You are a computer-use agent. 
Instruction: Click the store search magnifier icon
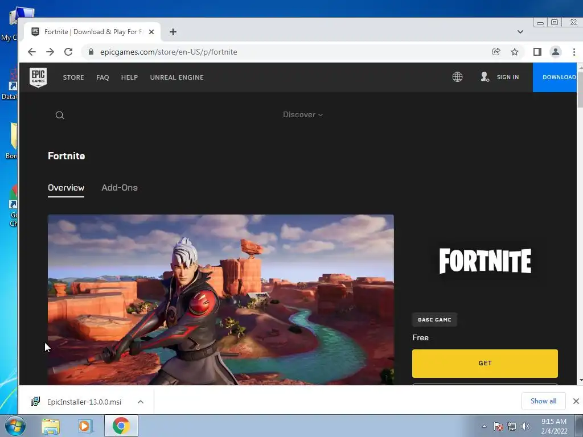click(x=60, y=115)
